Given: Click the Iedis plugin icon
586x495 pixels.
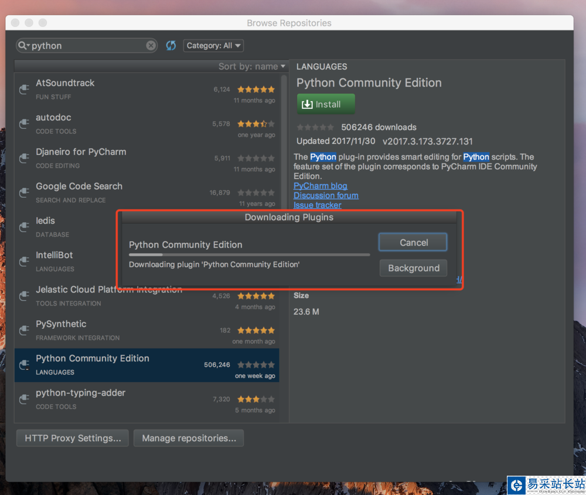Looking at the screenshot, I should click(x=24, y=227).
